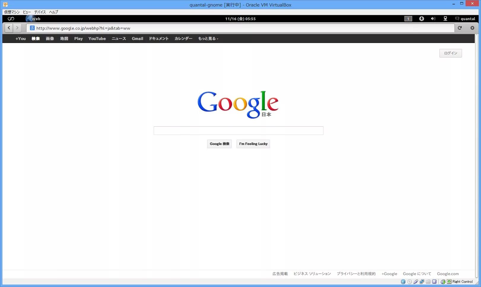This screenshot has width=481, height=287.
Task: Click the VirtualBox keyboard capture arrow icon
Action: 449,282
